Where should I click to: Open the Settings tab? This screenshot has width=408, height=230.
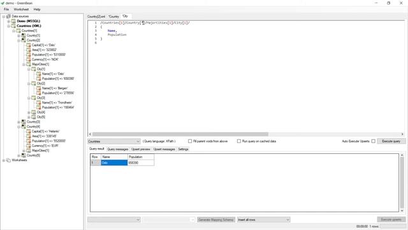click(183, 149)
